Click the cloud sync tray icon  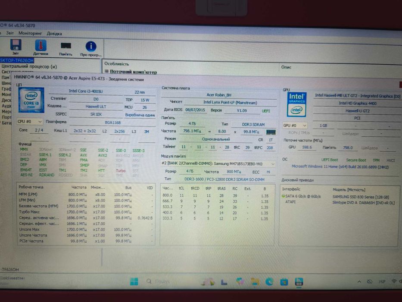click(x=369, y=281)
